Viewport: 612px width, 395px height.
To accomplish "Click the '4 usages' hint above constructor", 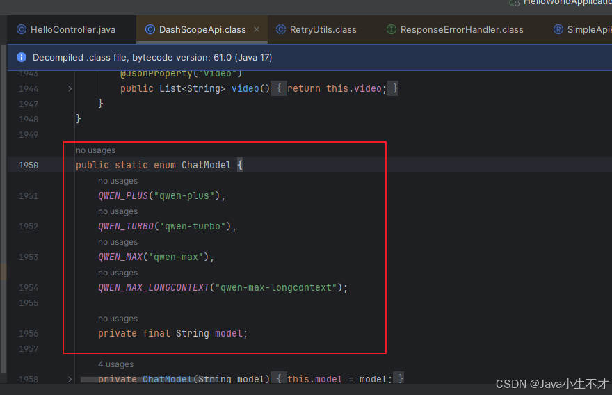I will tap(115, 364).
